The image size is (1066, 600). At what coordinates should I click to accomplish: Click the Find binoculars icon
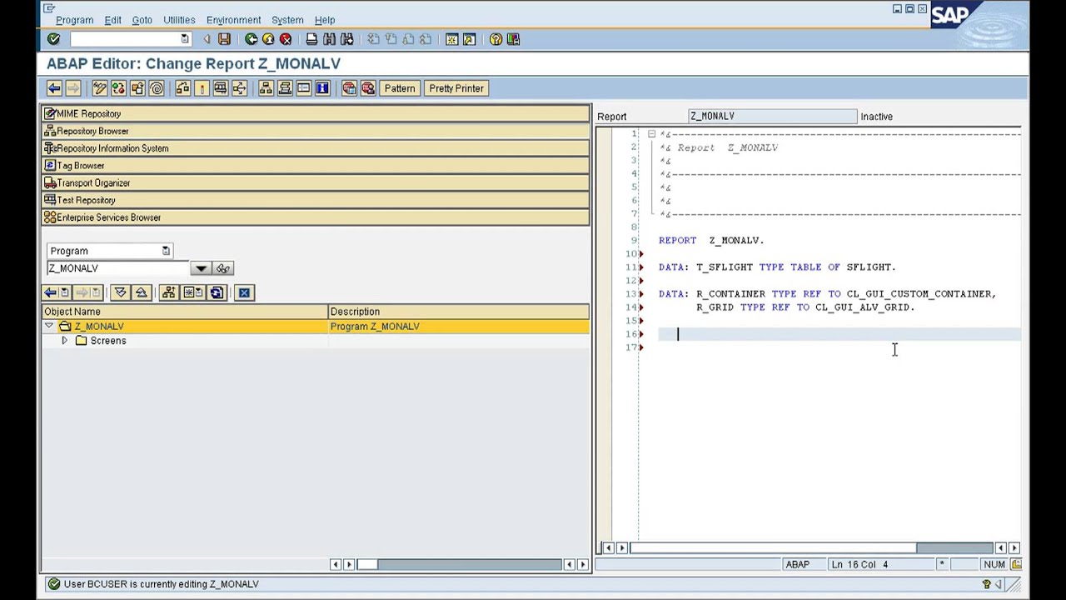click(329, 39)
